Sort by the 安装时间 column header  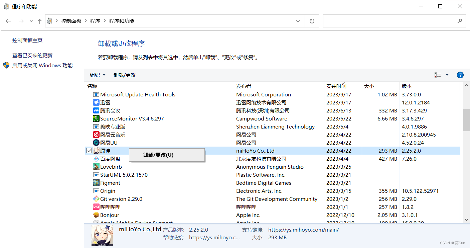pos(336,86)
